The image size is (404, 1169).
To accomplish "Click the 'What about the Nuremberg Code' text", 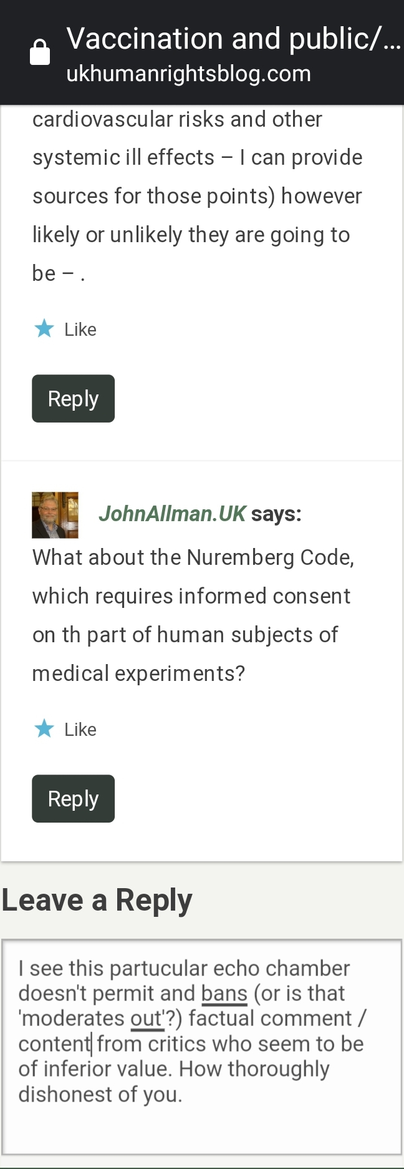I will coord(193,557).
